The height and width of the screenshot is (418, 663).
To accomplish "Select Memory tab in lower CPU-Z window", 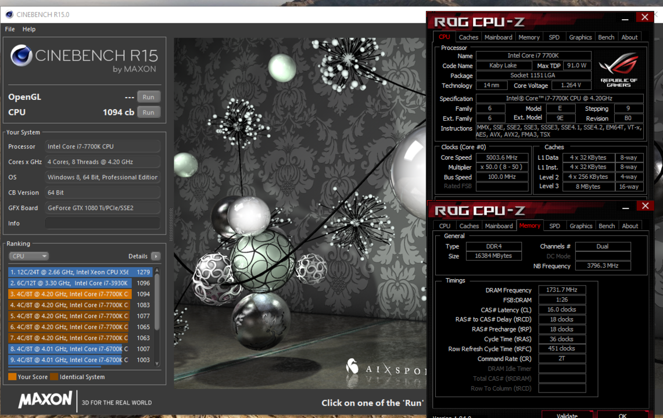I will (530, 226).
